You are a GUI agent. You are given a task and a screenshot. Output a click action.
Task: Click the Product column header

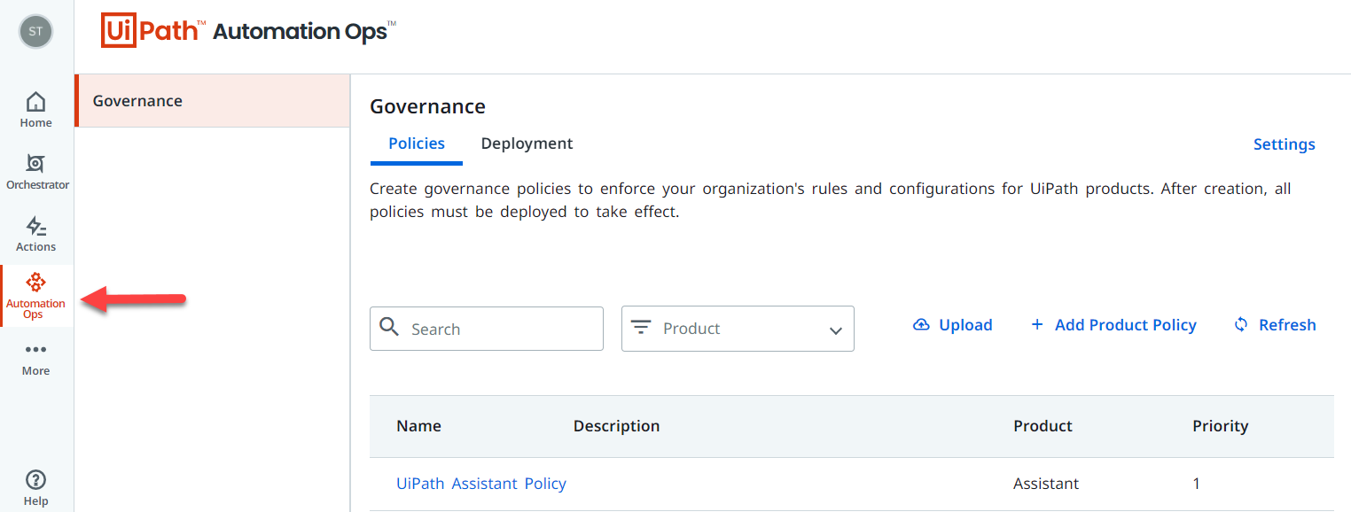[x=1043, y=426]
